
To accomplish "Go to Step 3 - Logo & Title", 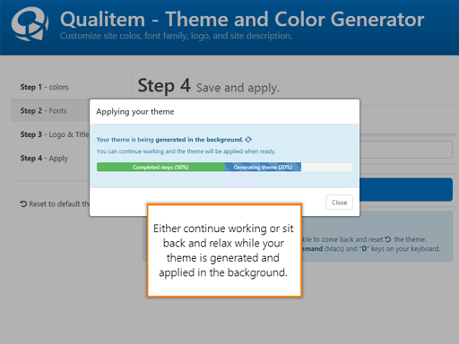I will pyautogui.click(x=55, y=134).
